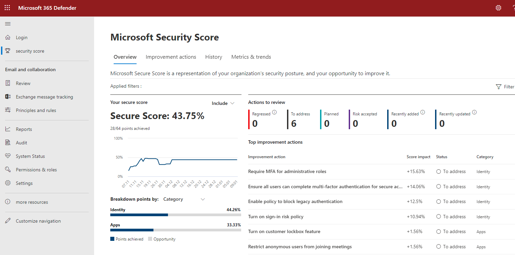Select status circle for Restrict anonymous users
This screenshot has height=255, width=515.
click(x=438, y=247)
